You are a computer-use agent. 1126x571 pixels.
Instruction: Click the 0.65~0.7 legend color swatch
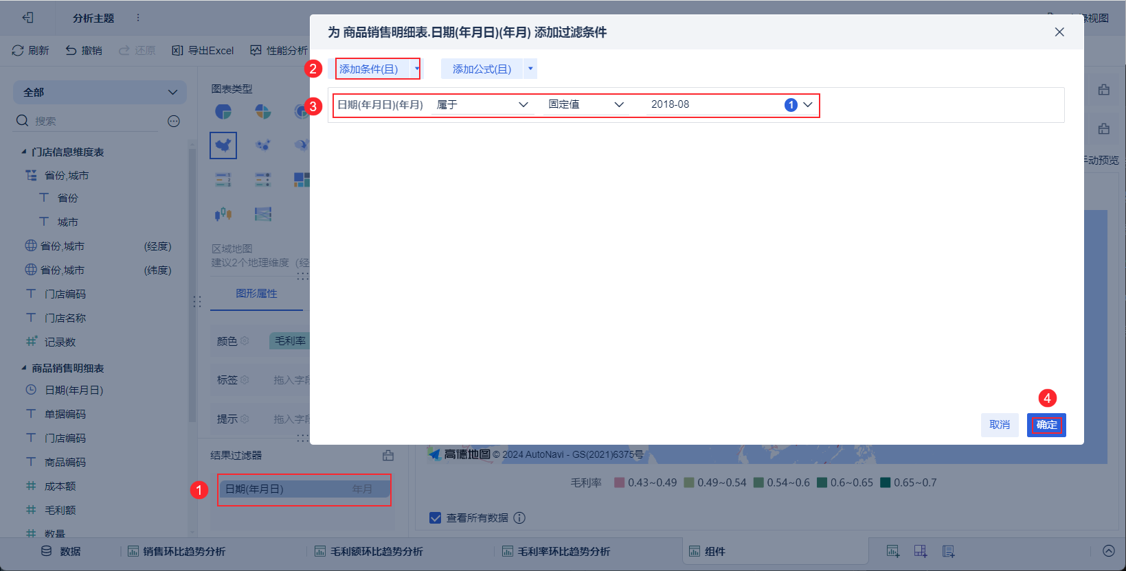[886, 482]
